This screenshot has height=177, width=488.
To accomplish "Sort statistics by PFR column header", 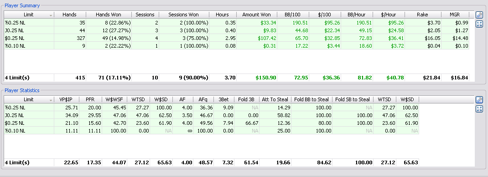I will (x=91, y=99).
